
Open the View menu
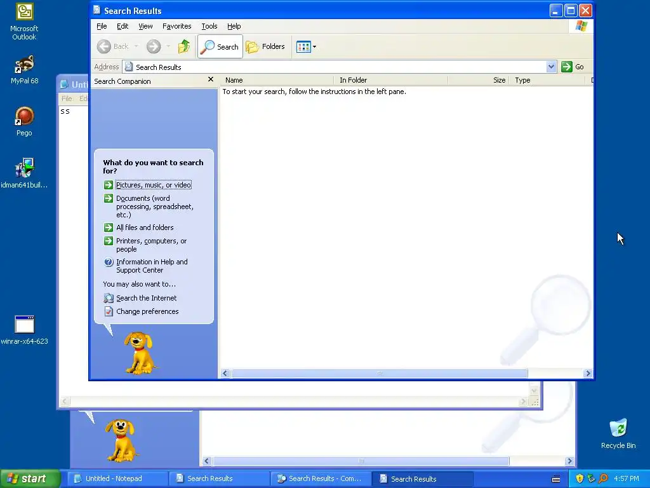pyautogui.click(x=145, y=26)
